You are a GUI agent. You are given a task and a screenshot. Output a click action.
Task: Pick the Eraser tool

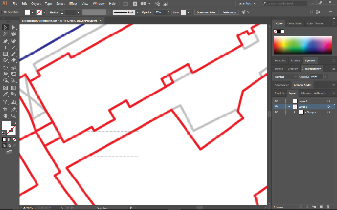[13, 60]
